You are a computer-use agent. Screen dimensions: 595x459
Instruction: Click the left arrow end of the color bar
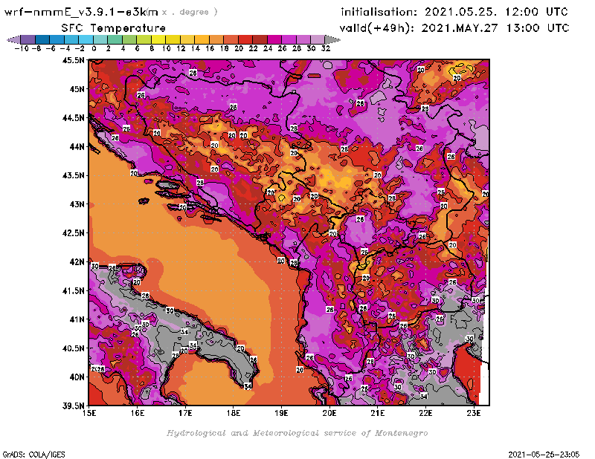pos(12,39)
